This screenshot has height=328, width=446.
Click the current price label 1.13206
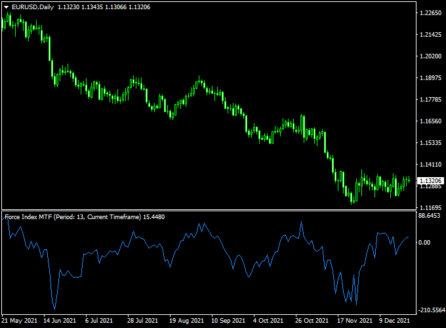pyautogui.click(x=431, y=180)
